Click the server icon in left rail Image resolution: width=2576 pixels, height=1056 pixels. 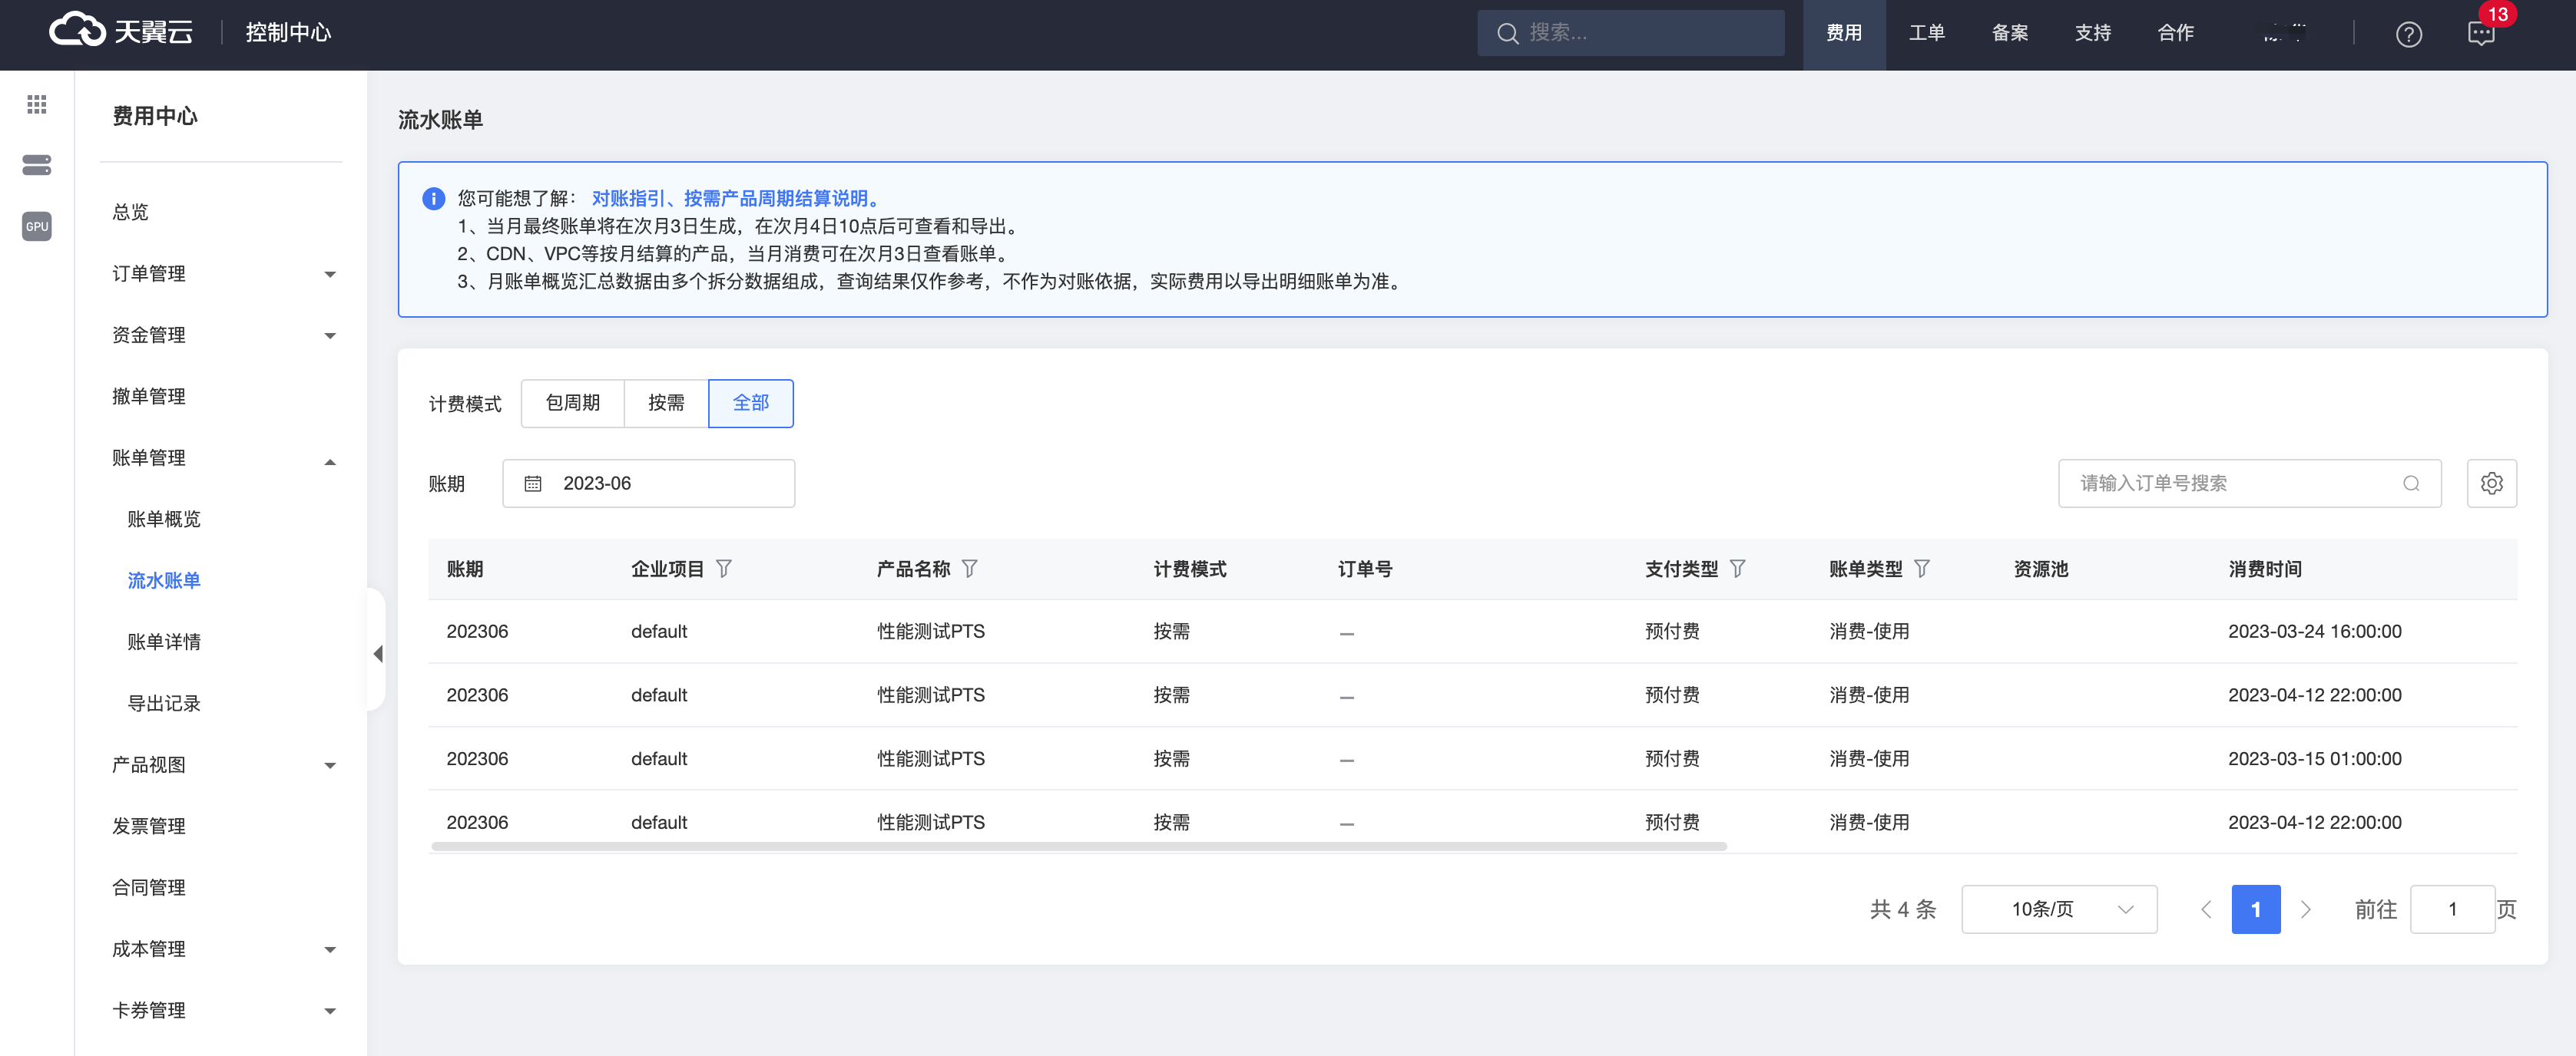tap(37, 165)
